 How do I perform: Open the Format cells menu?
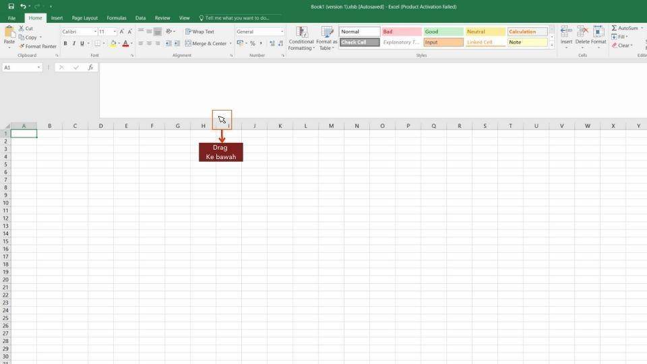pos(598,36)
